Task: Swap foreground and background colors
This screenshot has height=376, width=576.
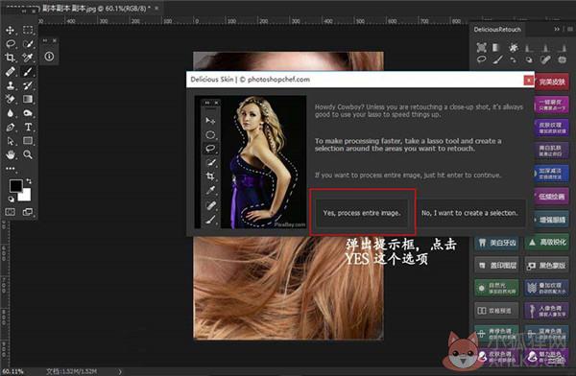Action: [x=29, y=181]
